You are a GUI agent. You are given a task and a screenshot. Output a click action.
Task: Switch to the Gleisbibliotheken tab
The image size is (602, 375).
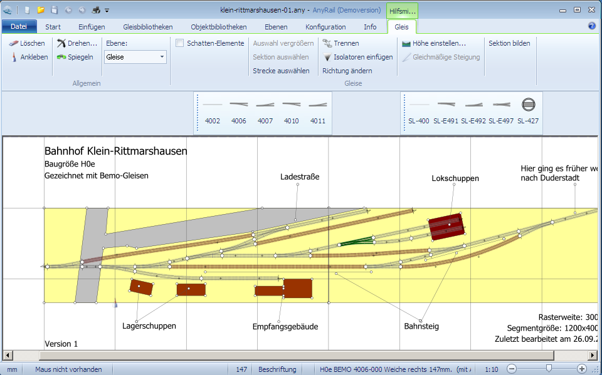pos(148,27)
